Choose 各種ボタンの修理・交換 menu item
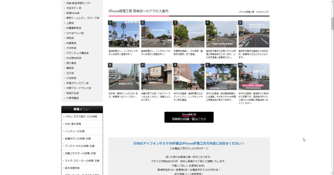The width and height of the screenshot is (334, 175). (x=82, y=139)
